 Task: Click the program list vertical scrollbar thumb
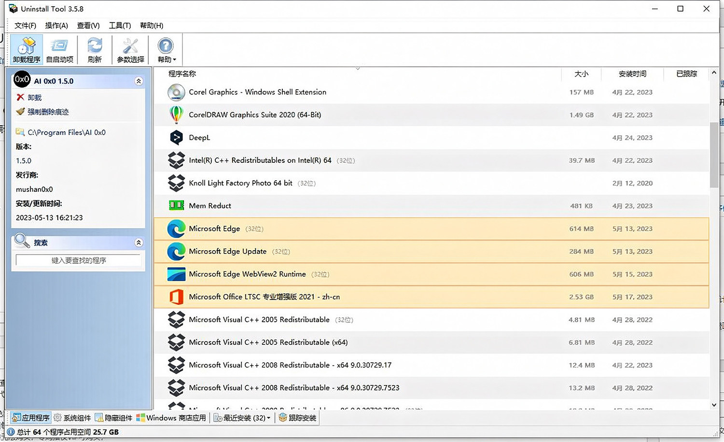click(x=714, y=155)
